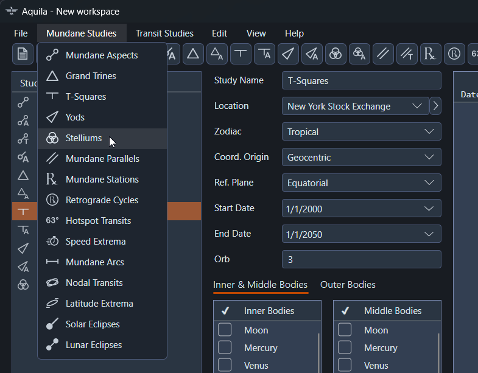Click the new document icon in the toolbar
This screenshot has height=373, width=478.
coord(23,54)
